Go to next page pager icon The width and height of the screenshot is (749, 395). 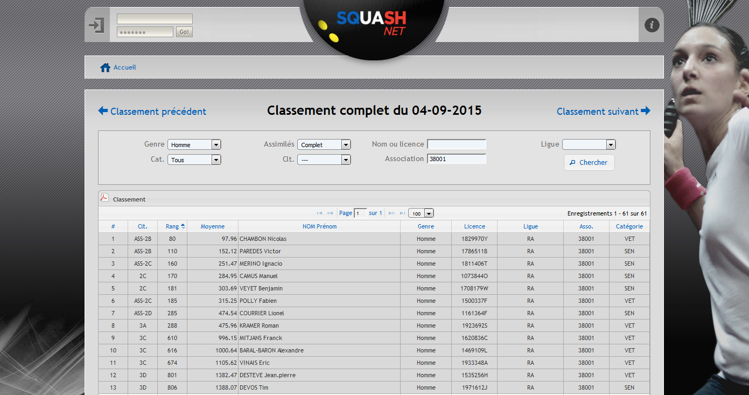[391, 213]
